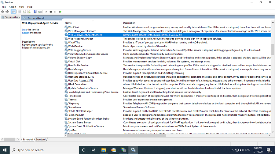Screen dimensions: 275x154
Task: Click the Stop the service link
Action: pyautogui.click(x=24, y=30)
